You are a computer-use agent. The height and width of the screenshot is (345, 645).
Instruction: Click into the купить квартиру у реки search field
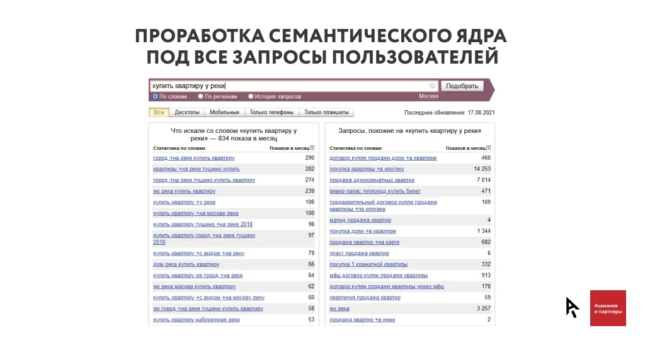point(290,86)
